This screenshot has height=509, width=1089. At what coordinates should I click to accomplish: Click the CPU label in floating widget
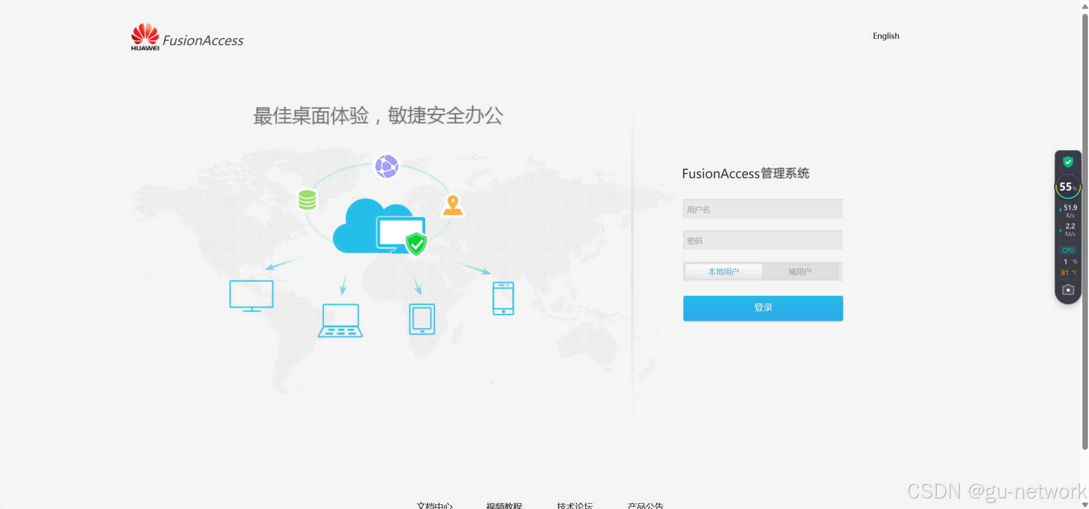tap(1068, 250)
